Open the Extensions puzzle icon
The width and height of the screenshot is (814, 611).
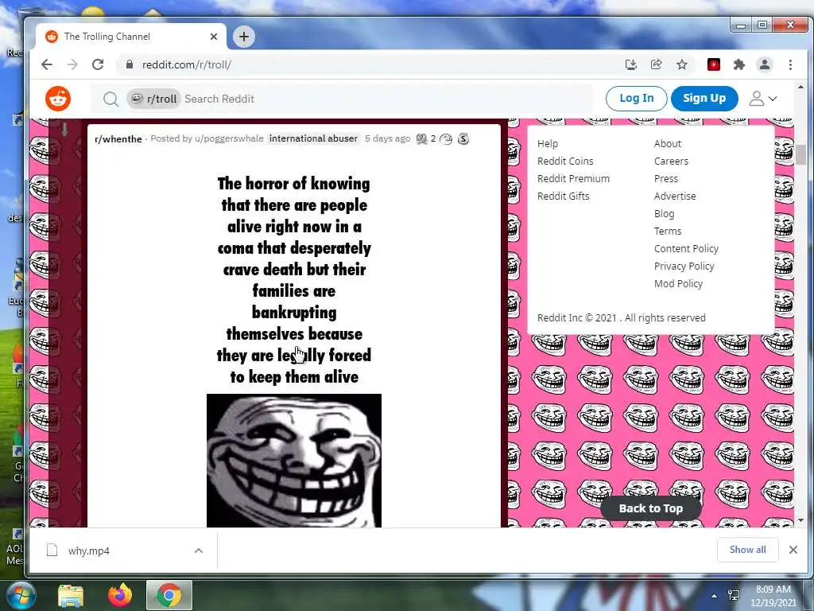pos(738,64)
